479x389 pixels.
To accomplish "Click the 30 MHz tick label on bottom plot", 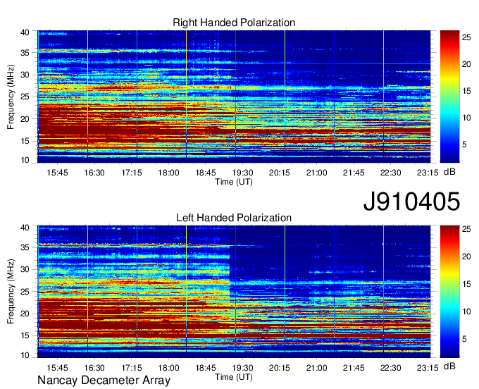I will pyautogui.click(x=25, y=270).
